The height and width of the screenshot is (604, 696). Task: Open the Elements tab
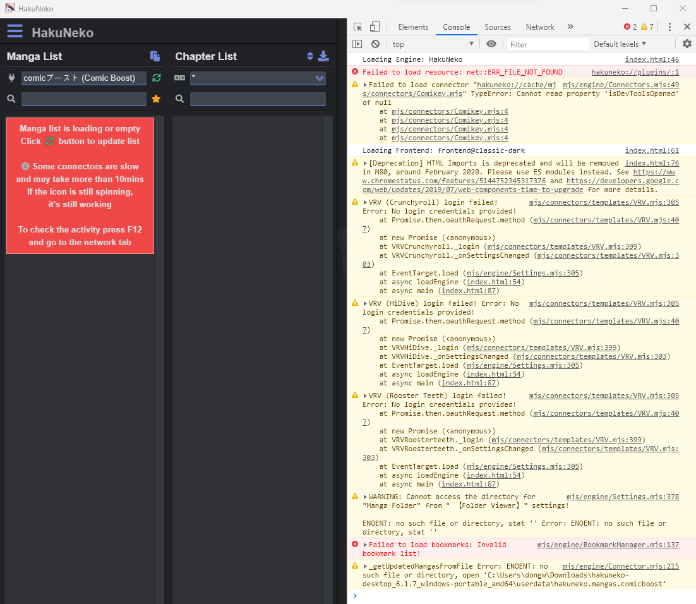pos(413,27)
